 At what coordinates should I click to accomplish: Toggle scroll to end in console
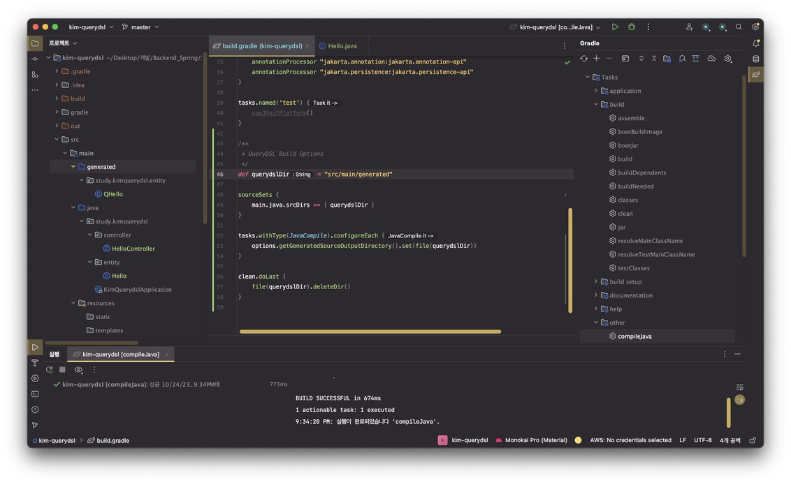click(x=739, y=399)
